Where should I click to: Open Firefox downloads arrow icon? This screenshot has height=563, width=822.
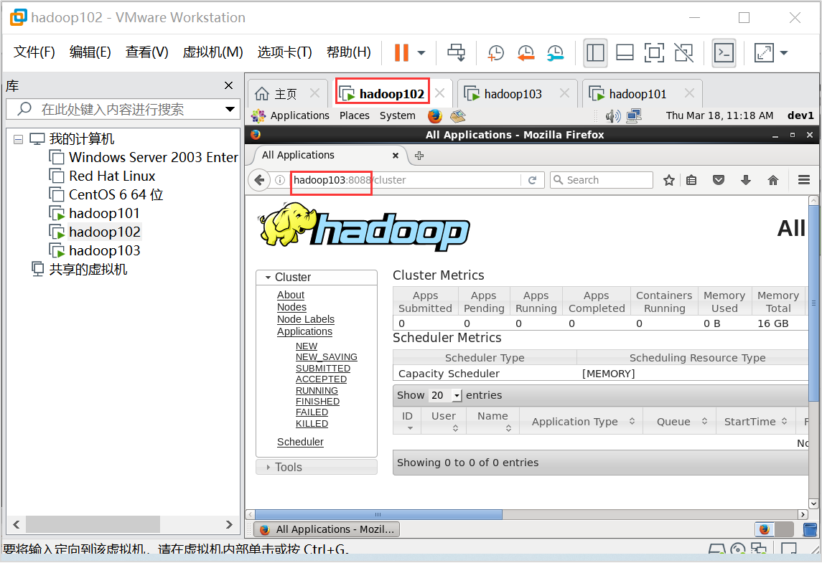[745, 180]
